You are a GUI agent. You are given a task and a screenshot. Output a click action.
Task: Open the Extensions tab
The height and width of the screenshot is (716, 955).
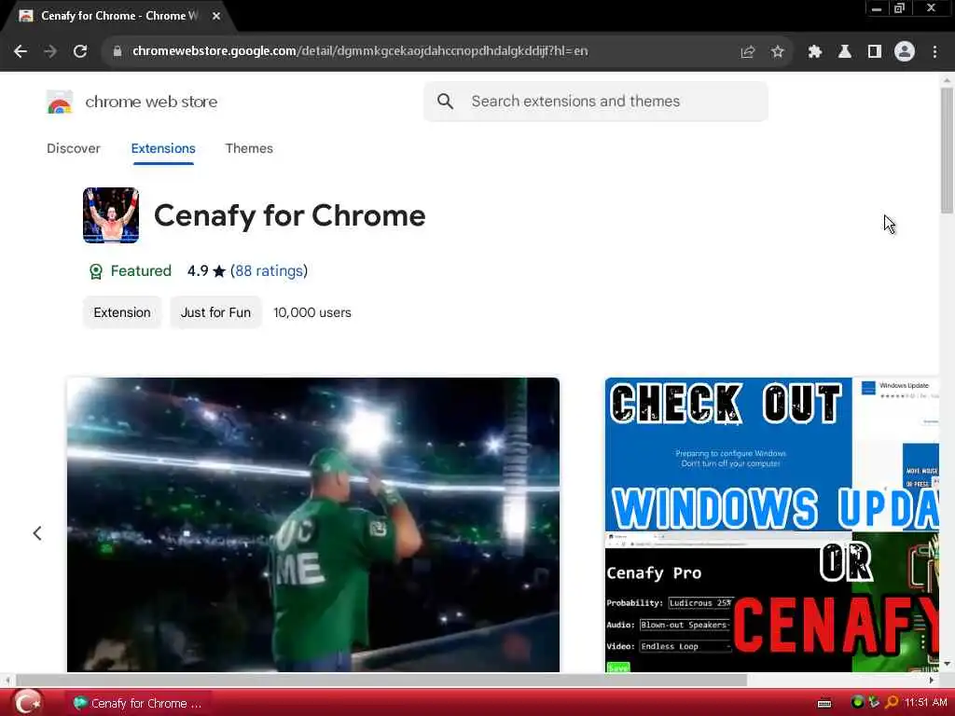click(x=163, y=148)
